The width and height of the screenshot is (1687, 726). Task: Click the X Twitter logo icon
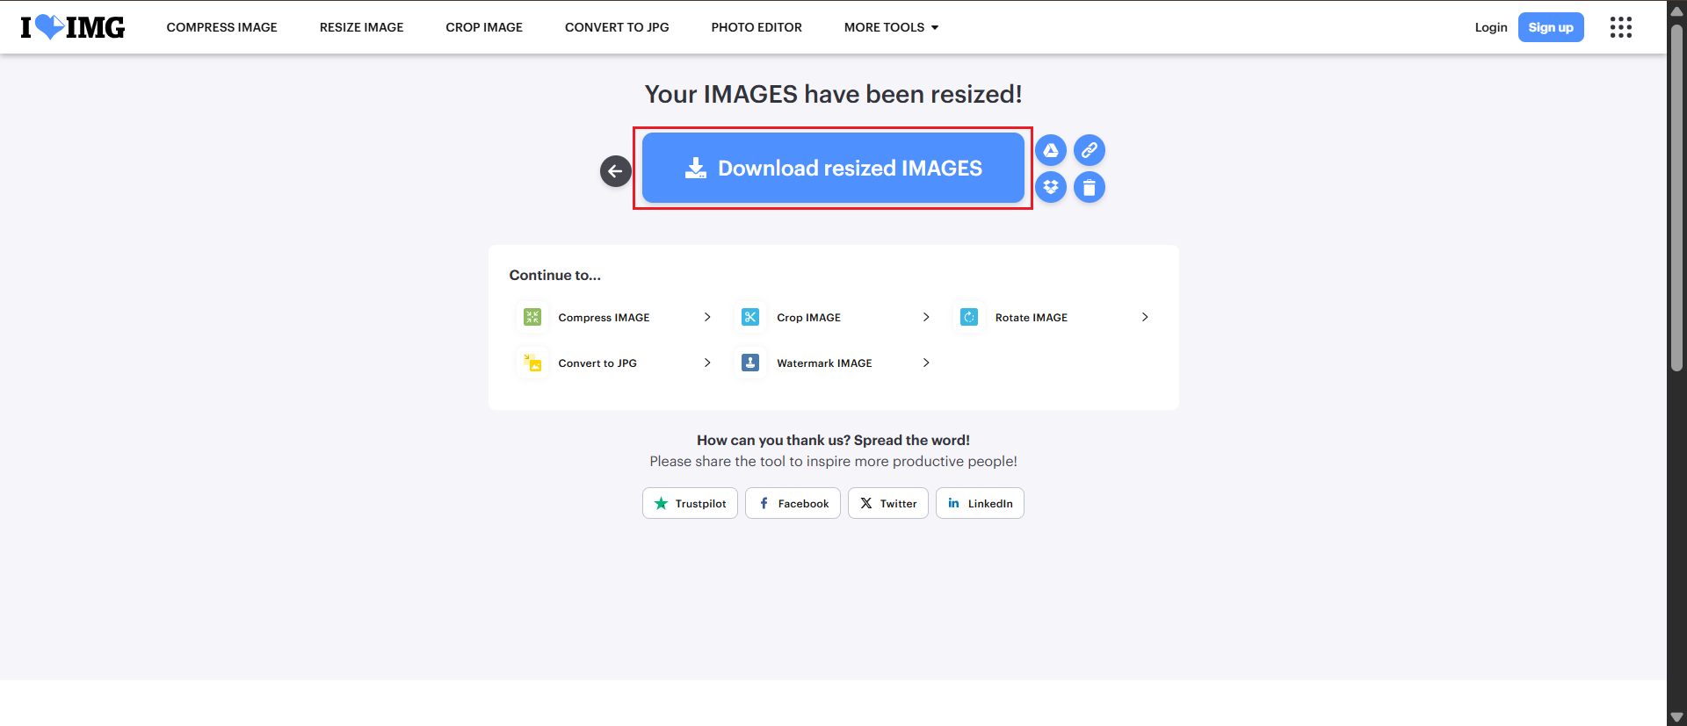(866, 503)
